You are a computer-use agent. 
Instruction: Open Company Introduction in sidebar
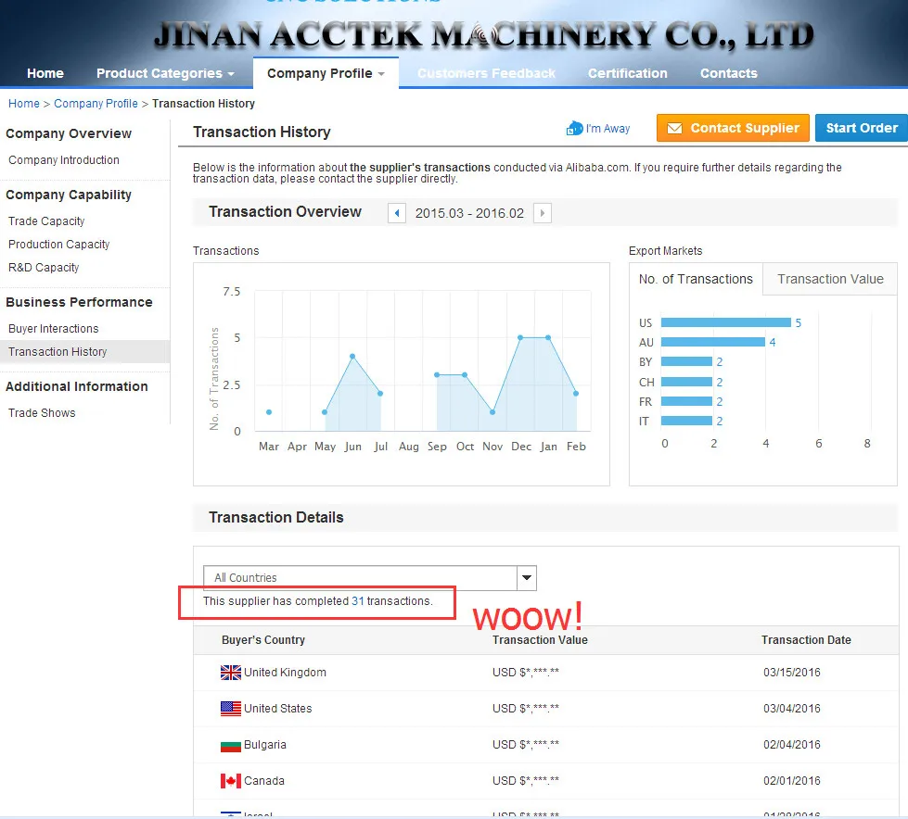pyautogui.click(x=64, y=160)
